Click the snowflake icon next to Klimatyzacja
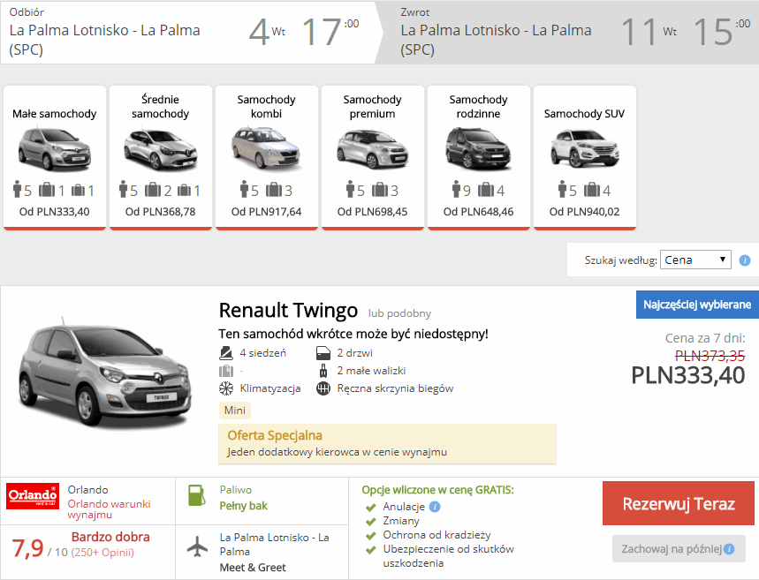Screen dimensions: 759x580 [225, 388]
